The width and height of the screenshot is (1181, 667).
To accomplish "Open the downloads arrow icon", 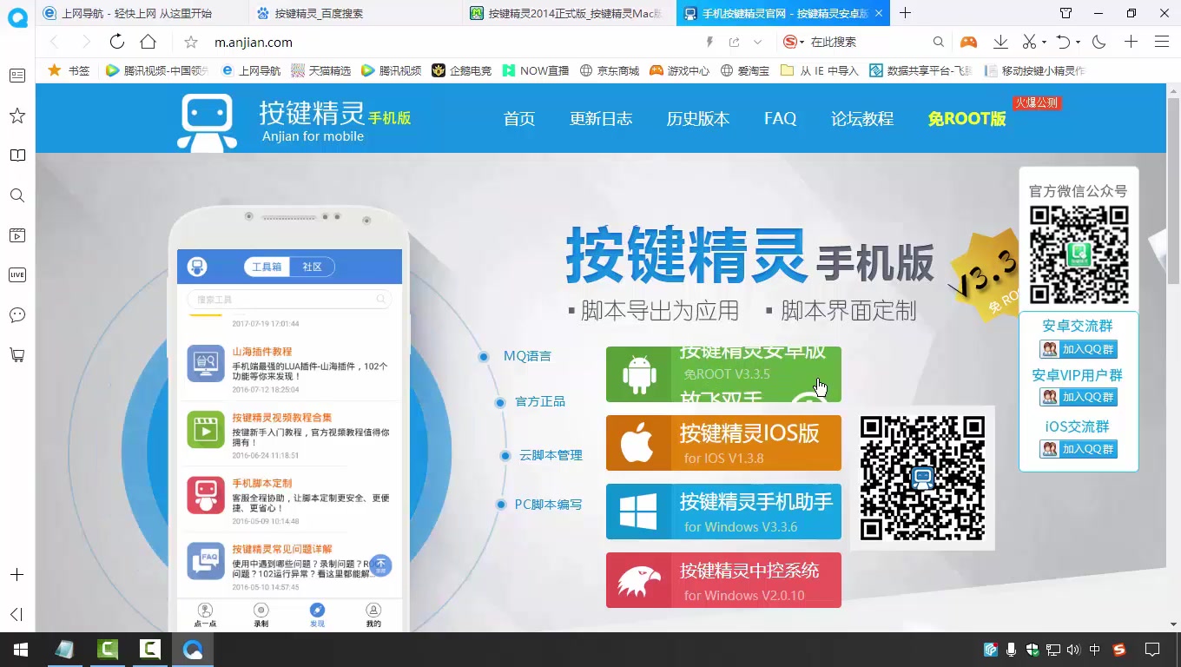I will tap(1000, 42).
